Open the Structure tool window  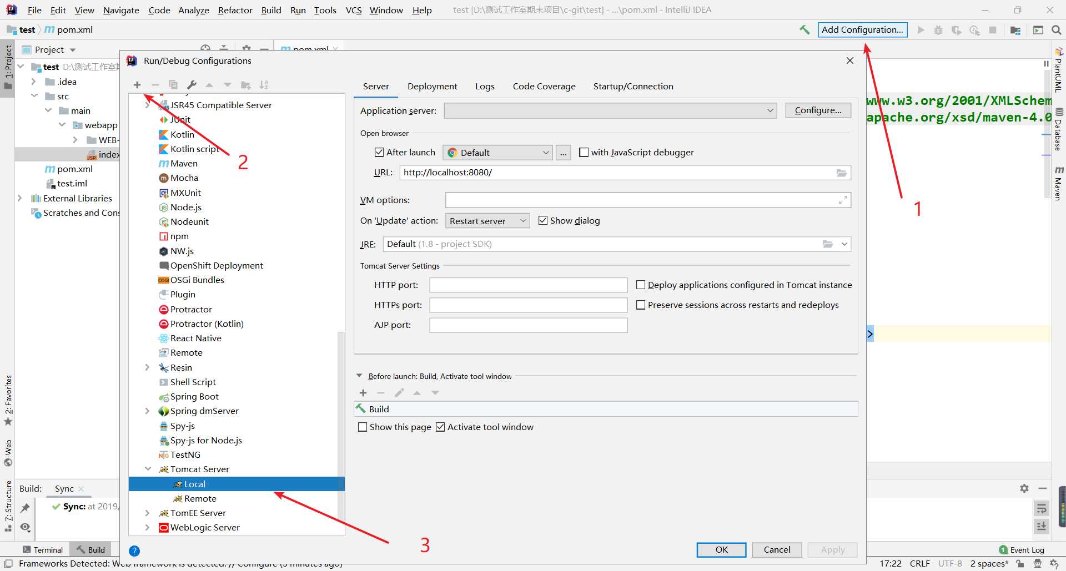click(x=8, y=506)
